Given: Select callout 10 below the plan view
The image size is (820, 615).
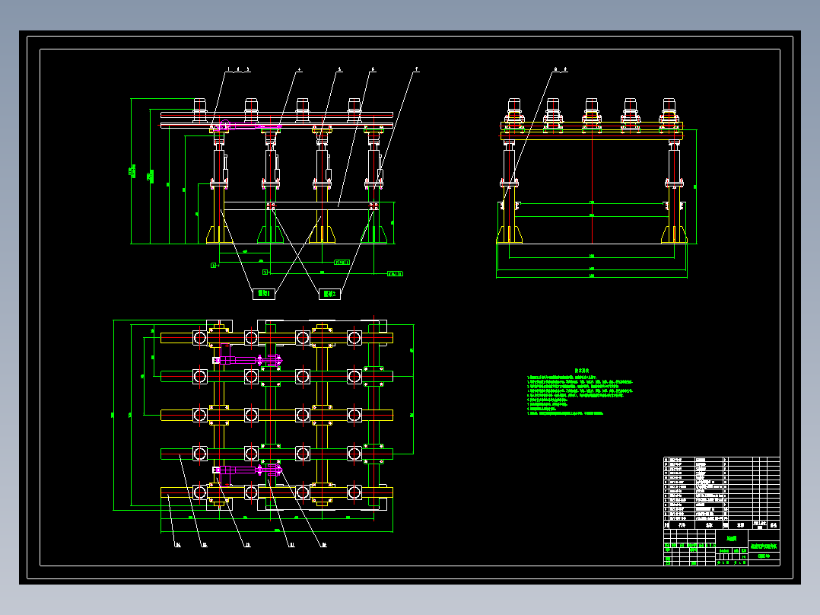Looking at the screenshot, I should tap(323, 545).
